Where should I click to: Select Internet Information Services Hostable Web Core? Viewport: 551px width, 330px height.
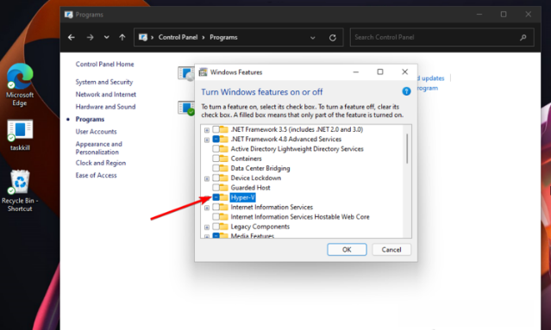tap(300, 216)
